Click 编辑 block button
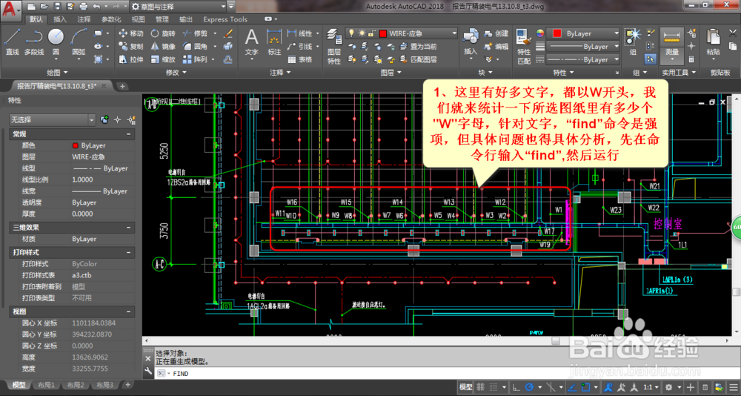The width and height of the screenshot is (741, 396). 496,47
